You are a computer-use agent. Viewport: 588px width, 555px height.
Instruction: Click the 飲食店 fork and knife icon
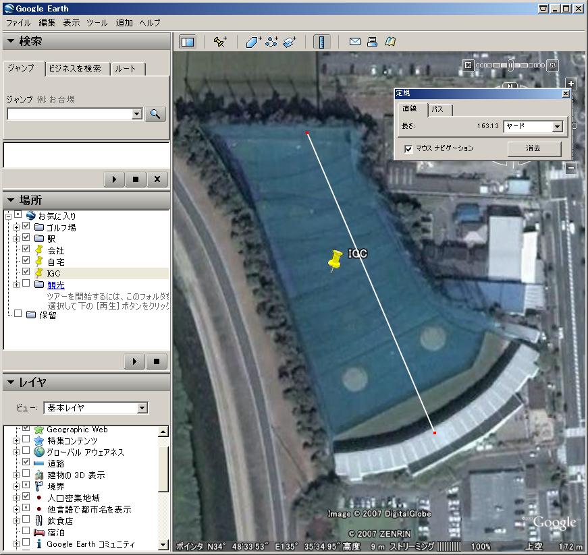point(39,521)
